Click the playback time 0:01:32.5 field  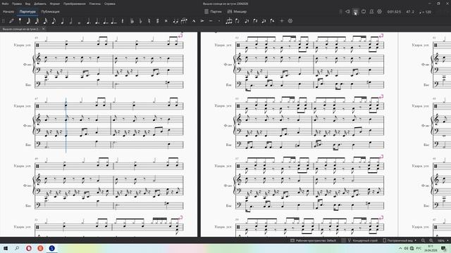point(394,12)
